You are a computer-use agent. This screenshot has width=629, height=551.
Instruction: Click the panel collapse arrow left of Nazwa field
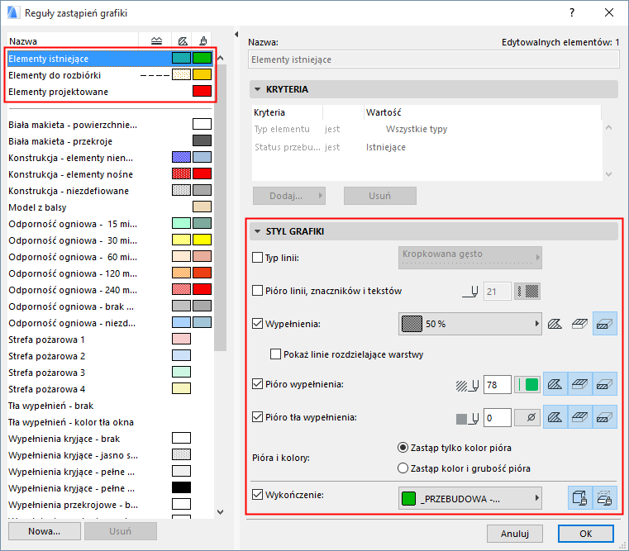coord(236,35)
